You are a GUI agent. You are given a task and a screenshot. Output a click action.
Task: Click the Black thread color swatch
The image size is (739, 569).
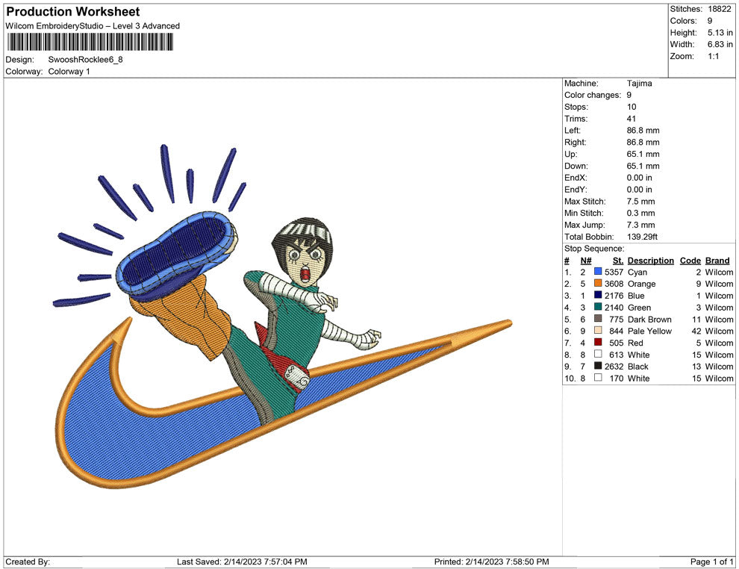(x=598, y=366)
